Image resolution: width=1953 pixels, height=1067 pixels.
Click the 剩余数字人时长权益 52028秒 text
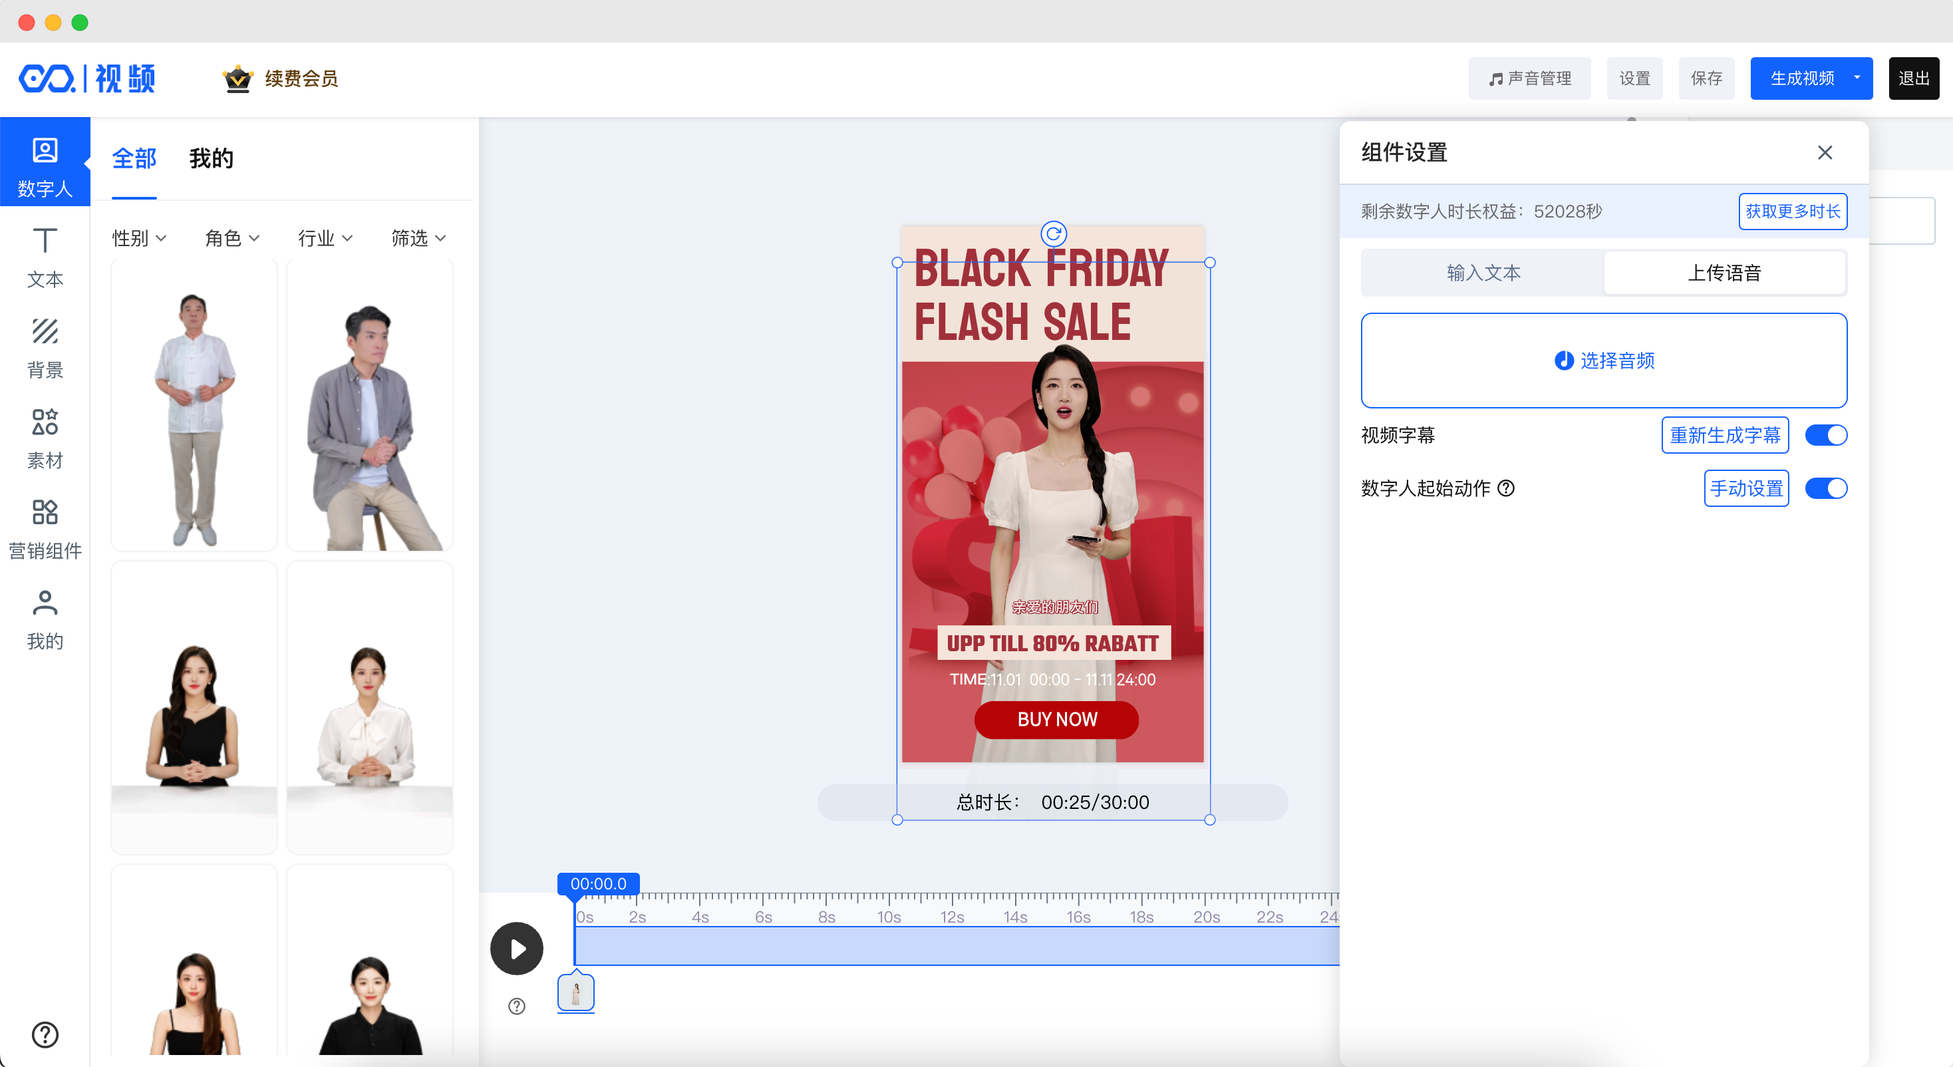pos(1481,211)
